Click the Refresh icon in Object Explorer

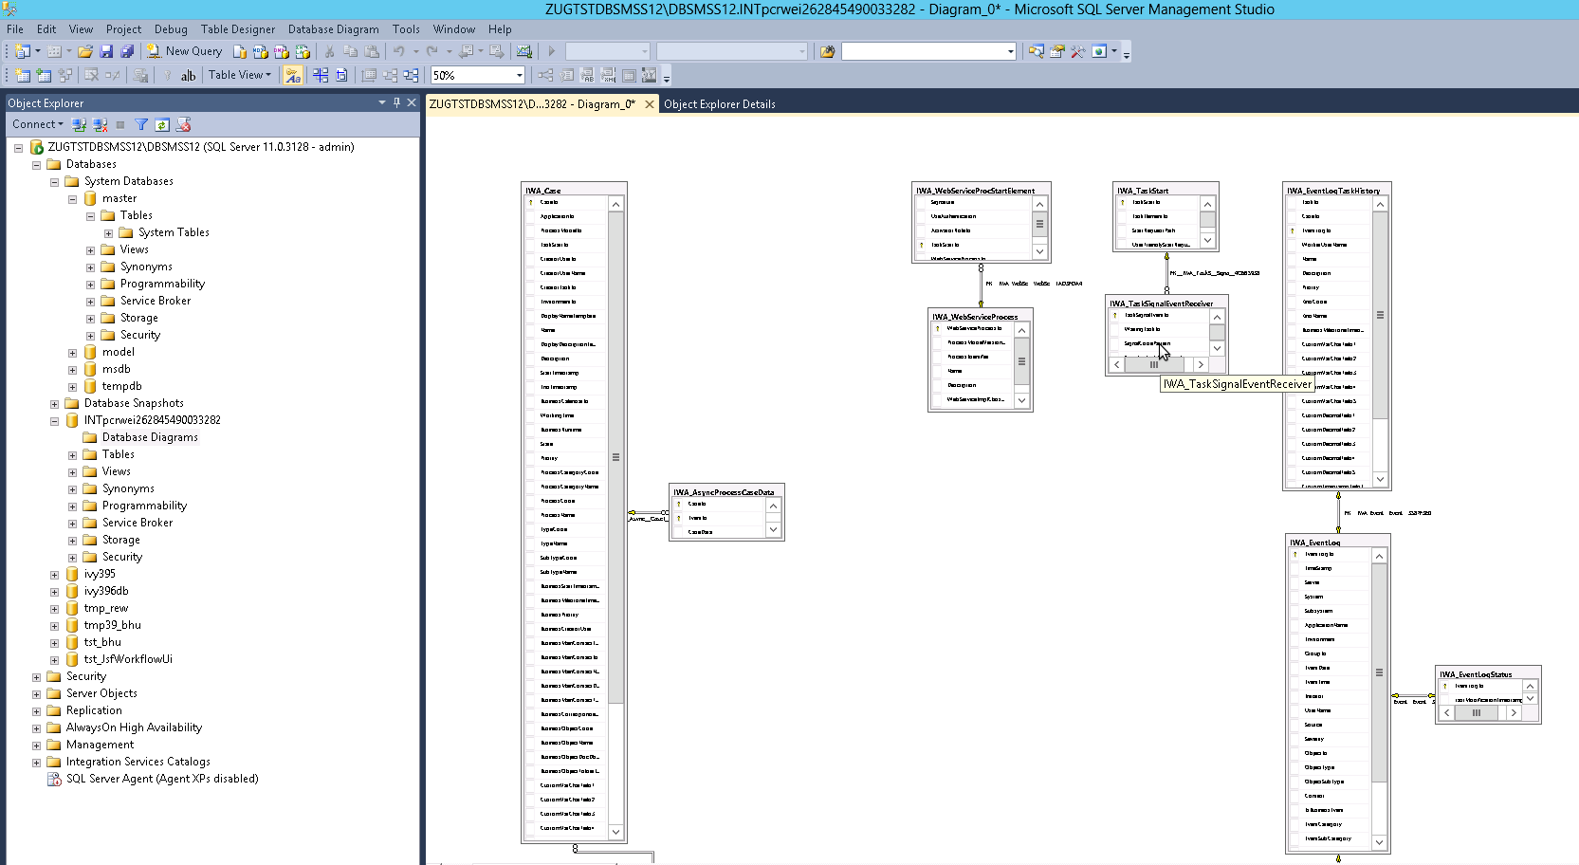click(162, 124)
